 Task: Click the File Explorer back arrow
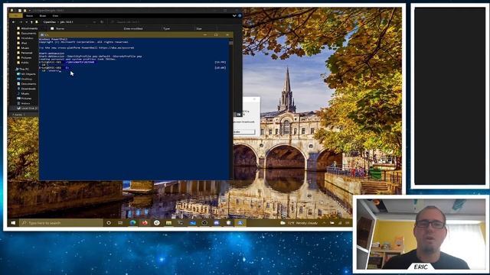point(14,22)
